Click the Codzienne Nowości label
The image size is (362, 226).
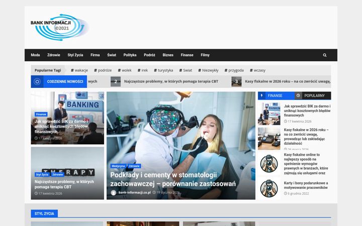pyautogui.click(x=65, y=81)
